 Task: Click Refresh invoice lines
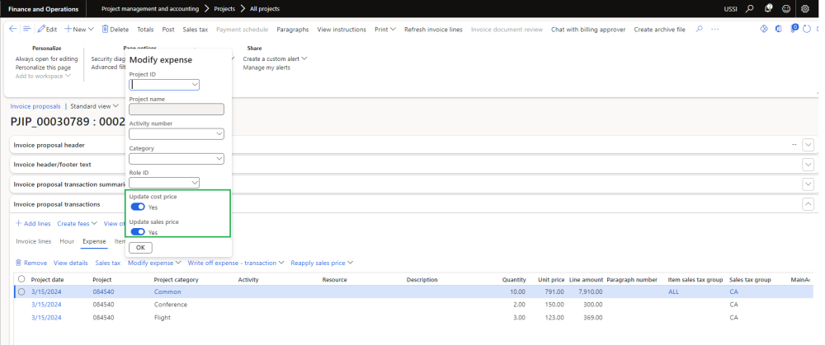(x=433, y=30)
